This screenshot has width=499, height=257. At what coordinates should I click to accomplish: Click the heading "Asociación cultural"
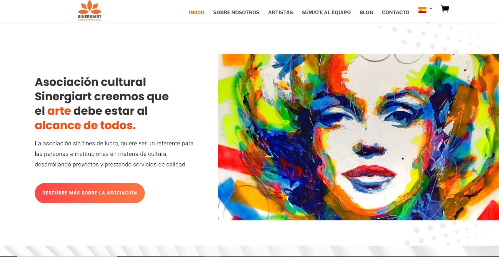click(90, 82)
